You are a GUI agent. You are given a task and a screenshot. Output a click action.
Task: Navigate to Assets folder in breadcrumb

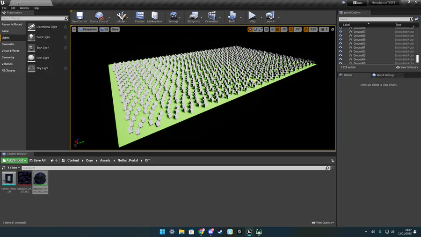click(105, 160)
